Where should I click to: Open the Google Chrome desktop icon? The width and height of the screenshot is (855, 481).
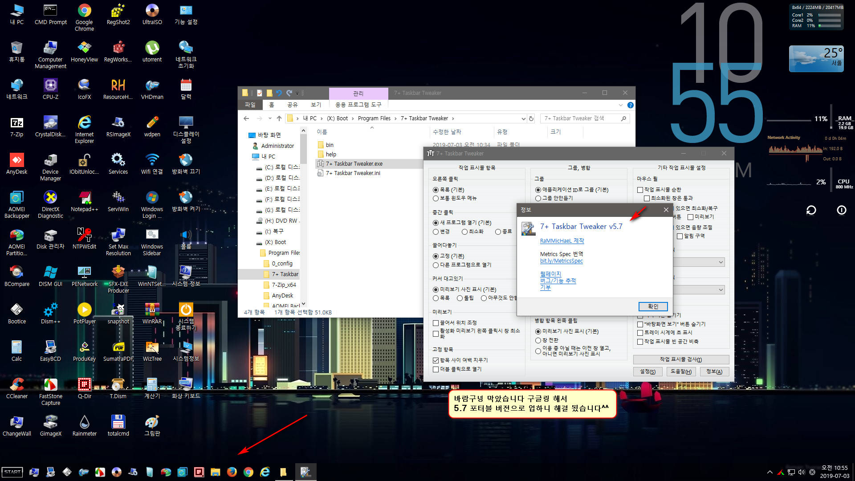(84, 18)
